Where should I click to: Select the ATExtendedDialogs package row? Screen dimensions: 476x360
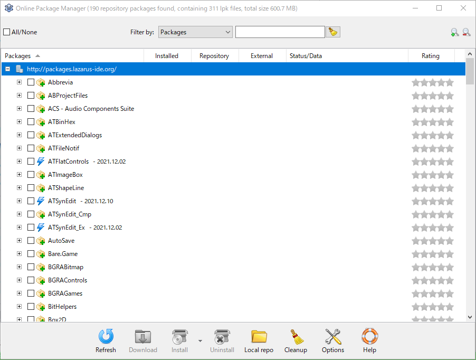(233, 135)
